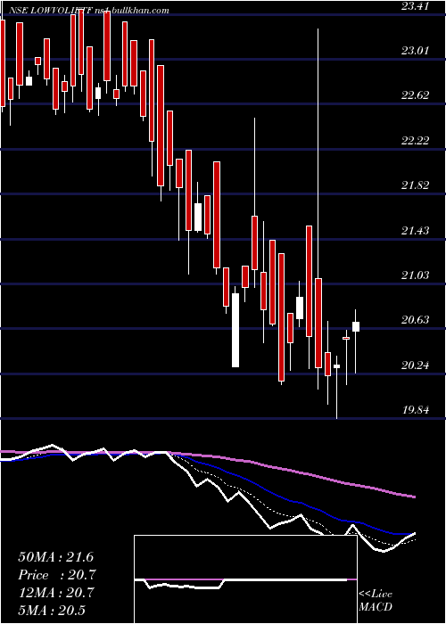Click the Price : 20.7 reading
446x624 pixels.
coord(57,575)
